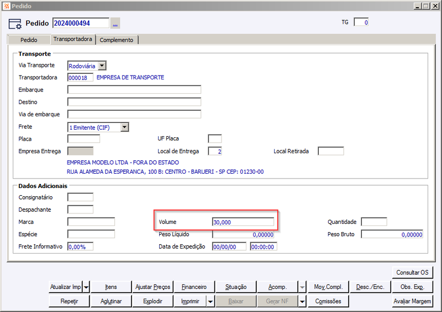Click the Local Retirada field
The height and width of the screenshot is (312, 442).
pos(330,151)
